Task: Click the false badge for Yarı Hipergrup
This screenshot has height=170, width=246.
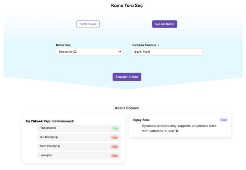Action: click(114, 137)
